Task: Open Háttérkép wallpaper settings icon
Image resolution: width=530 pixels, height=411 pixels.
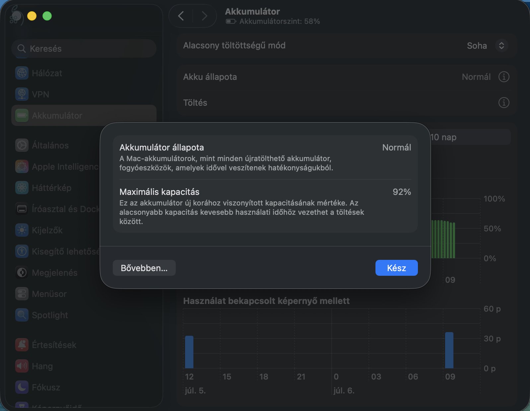Action: click(22, 188)
